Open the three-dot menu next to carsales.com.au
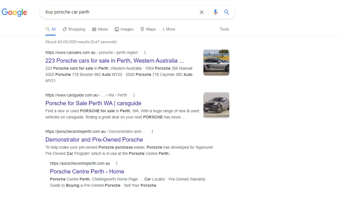The image size is (341, 198). pos(145,52)
